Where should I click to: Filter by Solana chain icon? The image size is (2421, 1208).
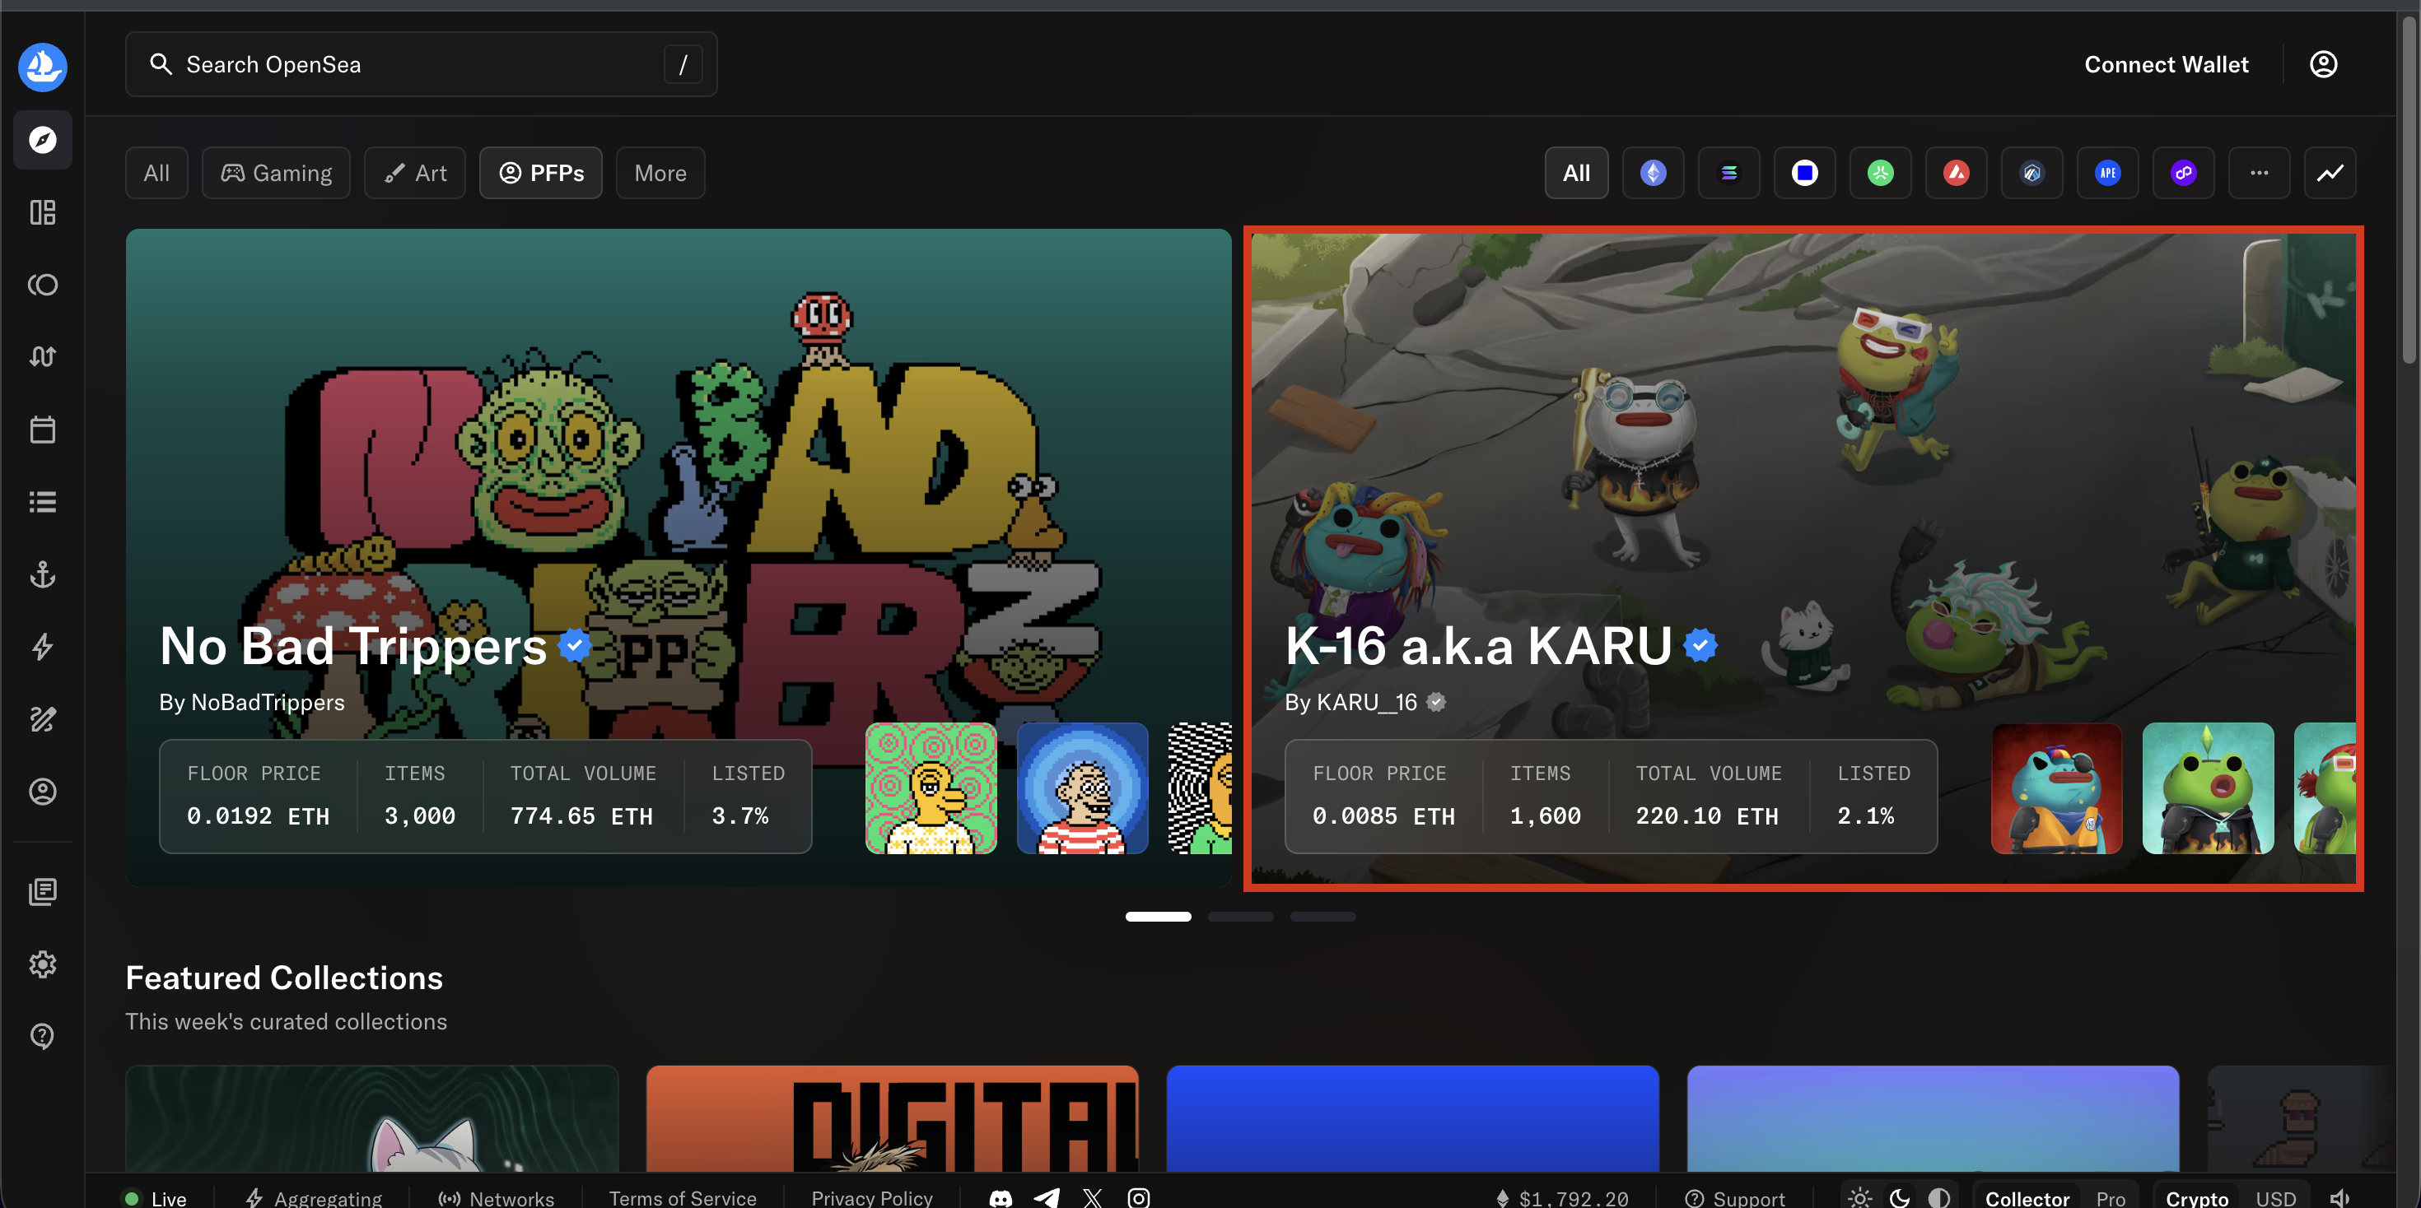coord(1728,173)
